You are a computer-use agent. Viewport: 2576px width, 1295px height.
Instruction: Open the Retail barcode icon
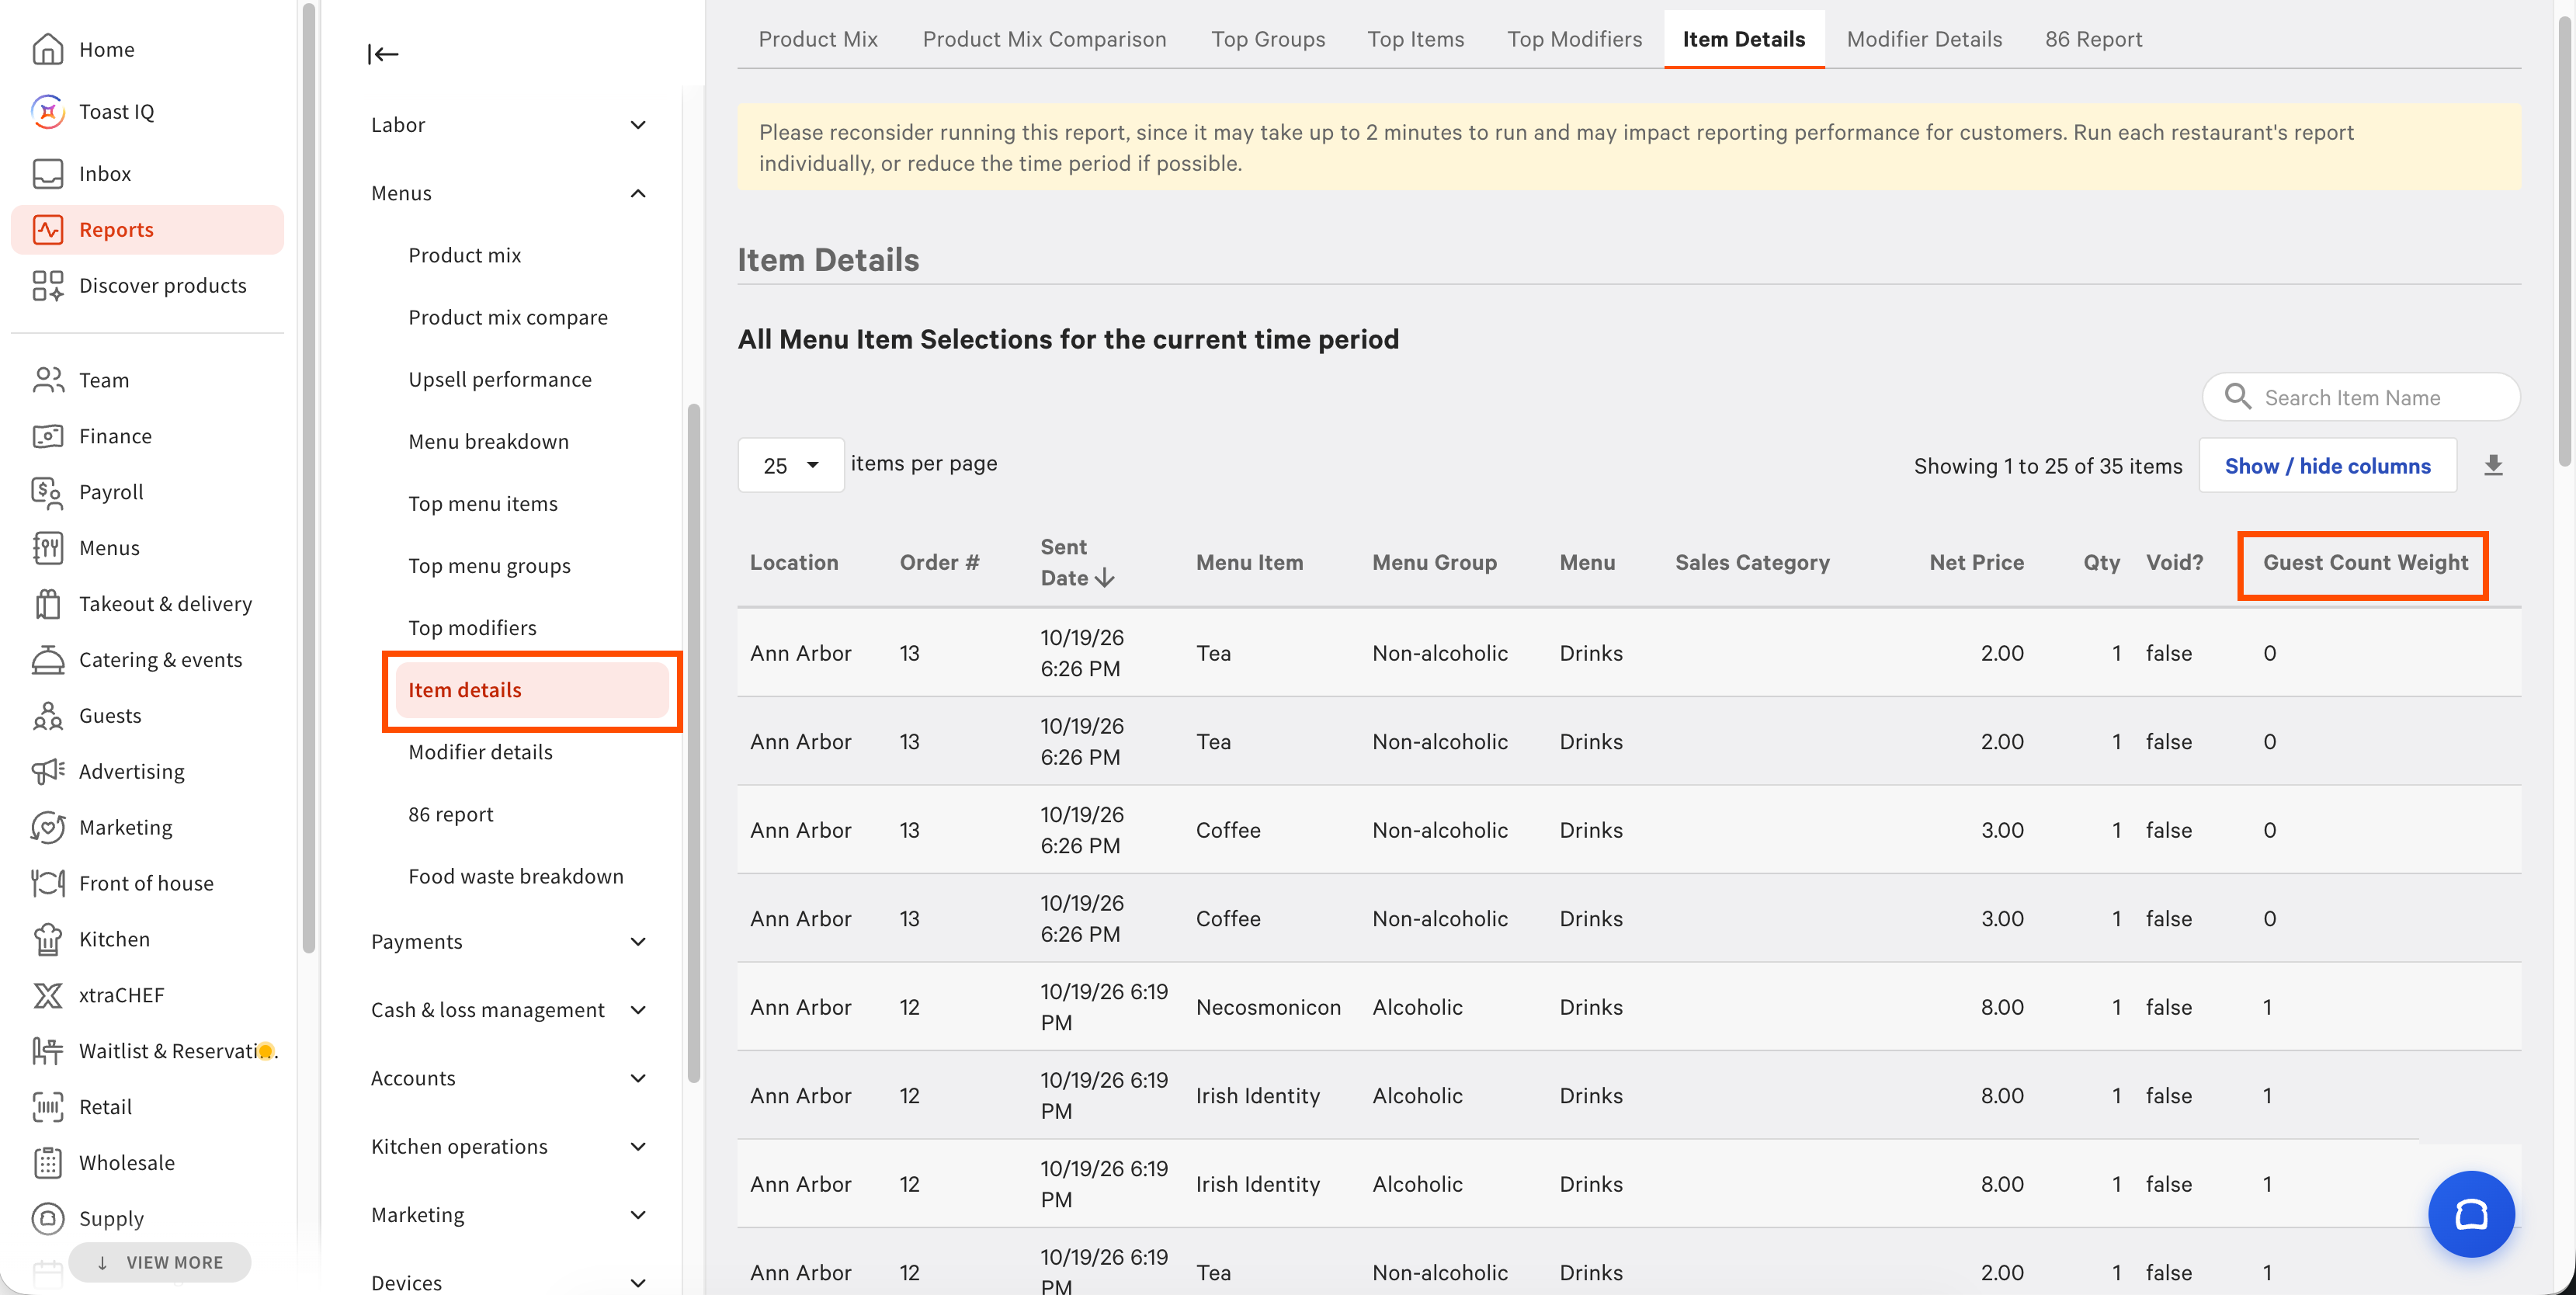tap(47, 1107)
